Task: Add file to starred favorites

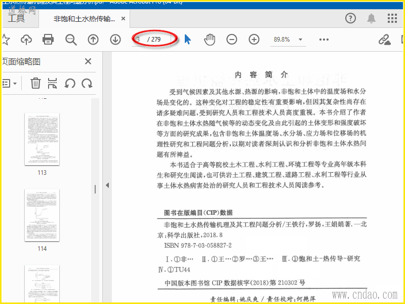Action: pyautogui.click(x=6, y=40)
